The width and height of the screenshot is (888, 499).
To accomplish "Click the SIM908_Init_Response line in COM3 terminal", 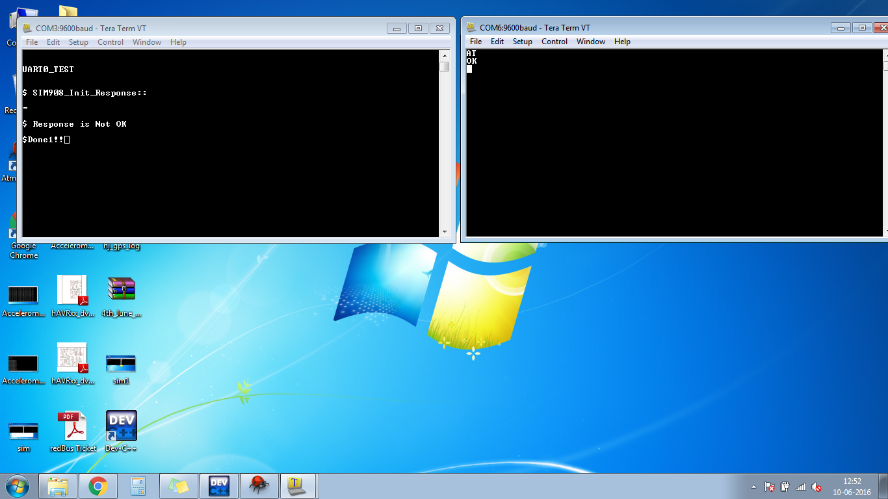I will [85, 93].
